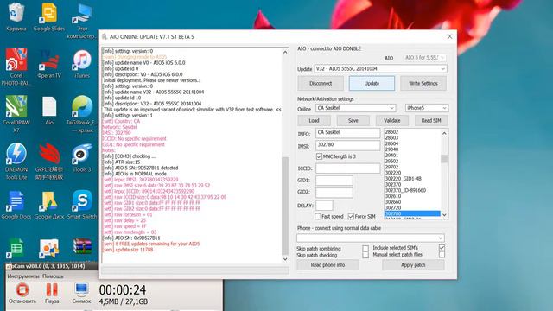Launch iTunes from the desktop

(x=82, y=64)
